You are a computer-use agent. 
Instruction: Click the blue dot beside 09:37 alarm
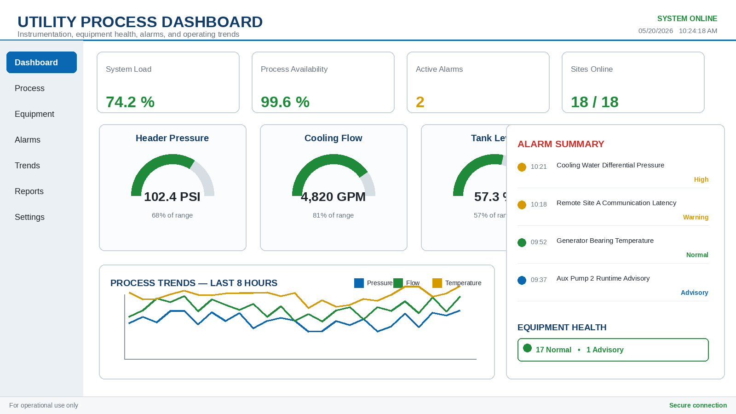tap(522, 280)
